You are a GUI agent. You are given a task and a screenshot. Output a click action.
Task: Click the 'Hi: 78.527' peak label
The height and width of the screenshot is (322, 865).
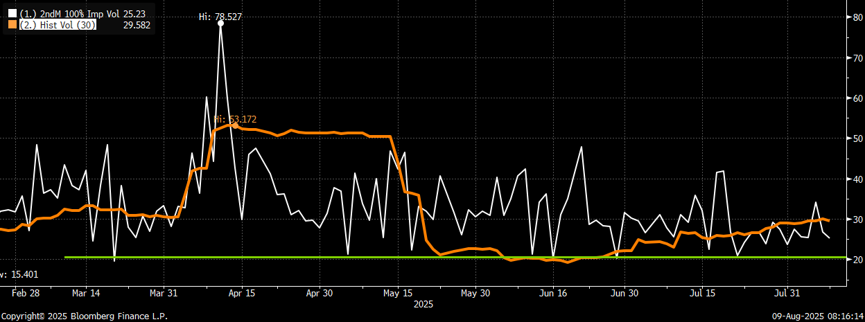coord(220,15)
